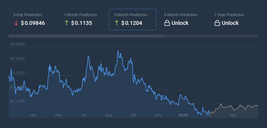267x128 pixels.
Task: Click the Aug label on the time axis
Action: coord(109,115)
